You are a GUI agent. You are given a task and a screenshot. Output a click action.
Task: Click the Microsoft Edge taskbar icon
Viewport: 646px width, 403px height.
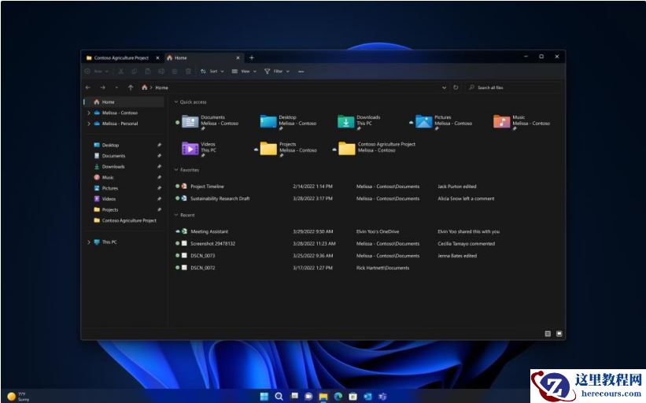[x=338, y=396]
